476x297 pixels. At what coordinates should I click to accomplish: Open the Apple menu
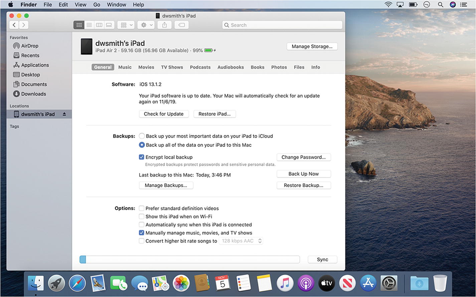pos(10,5)
